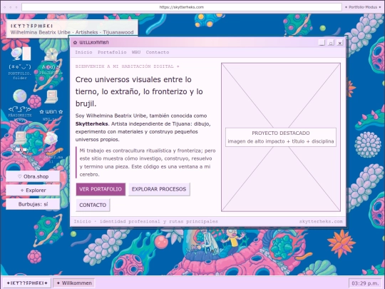Close the Willkommen window

[x=340, y=43]
